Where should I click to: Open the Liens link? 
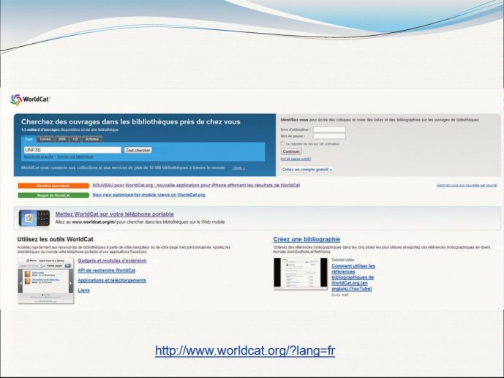point(83,290)
